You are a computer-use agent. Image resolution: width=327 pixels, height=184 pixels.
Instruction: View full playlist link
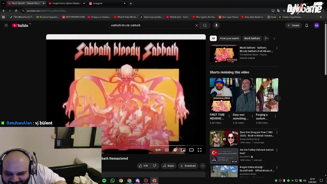pos(247,58)
